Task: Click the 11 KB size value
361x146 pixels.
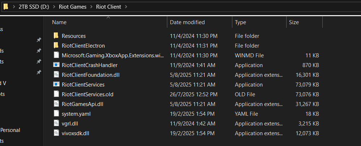Action: pyautogui.click(x=313, y=55)
